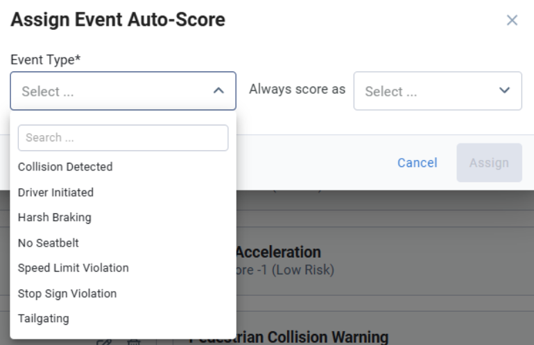
Task: Click the Assign button
Action: [489, 163]
